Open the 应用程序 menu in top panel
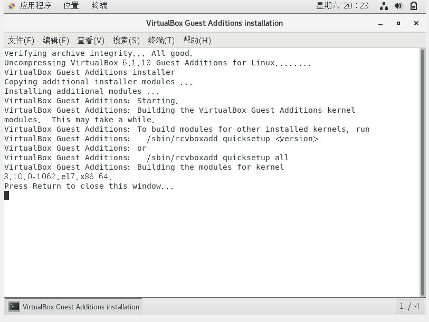429x322 pixels. coord(31,6)
